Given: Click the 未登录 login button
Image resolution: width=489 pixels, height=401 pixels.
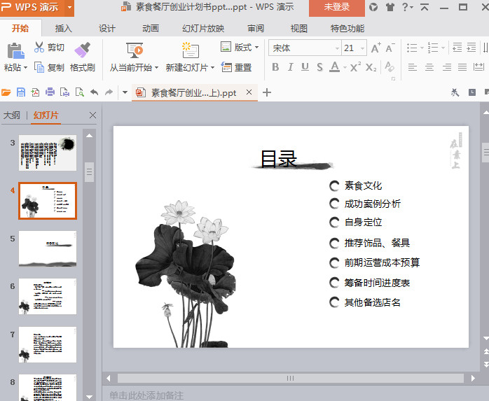Looking at the screenshot, I should tap(336, 7).
